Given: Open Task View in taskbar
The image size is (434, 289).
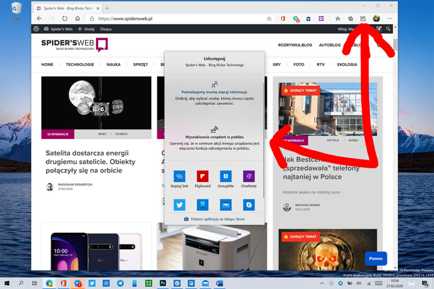Looking at the screenshot, I should point(35,283).
